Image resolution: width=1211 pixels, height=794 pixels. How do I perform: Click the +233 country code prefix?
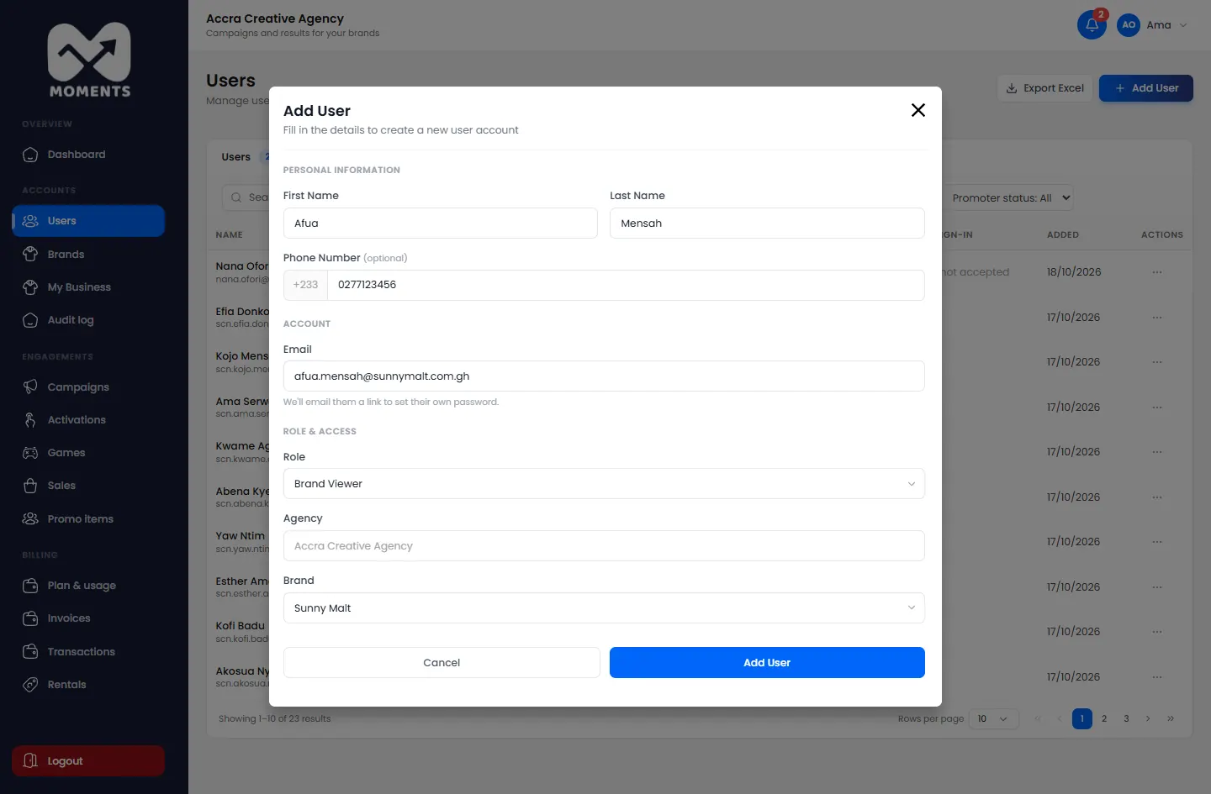click(x=305, y=285)
